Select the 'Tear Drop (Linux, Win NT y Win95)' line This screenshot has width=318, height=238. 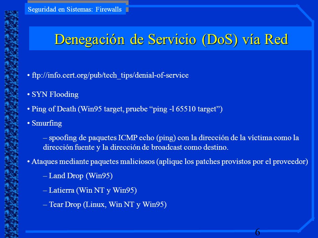105,204
